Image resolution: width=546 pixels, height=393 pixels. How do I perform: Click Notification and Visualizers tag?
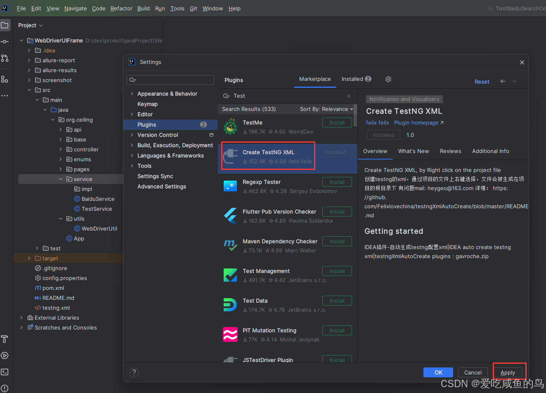(x=404, y=99)
